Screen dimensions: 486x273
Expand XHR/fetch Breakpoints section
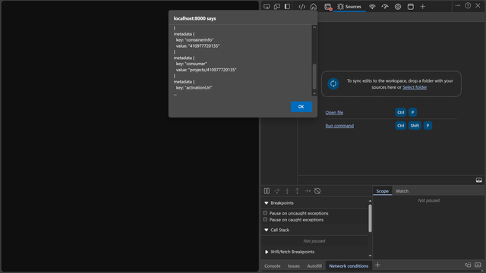267,252
